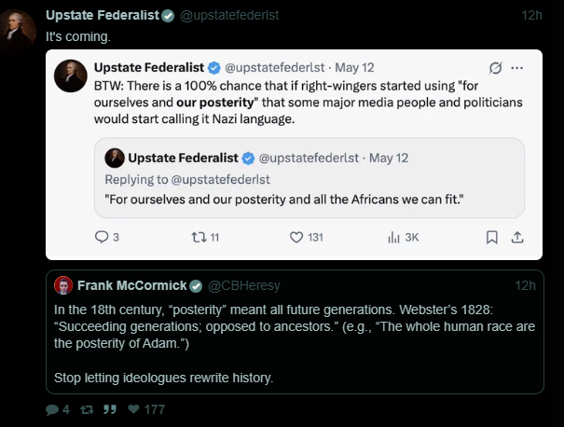This screenshot has width=564, height=427.
Task: Toggle the heart with 177 likes
Action: point(134,409)
